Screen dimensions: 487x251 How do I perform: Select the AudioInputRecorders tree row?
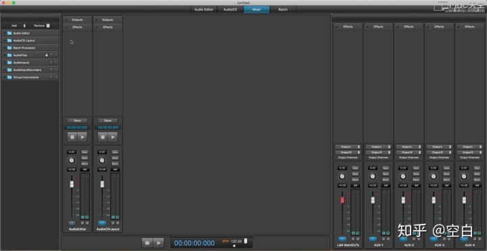click(30, 70)
